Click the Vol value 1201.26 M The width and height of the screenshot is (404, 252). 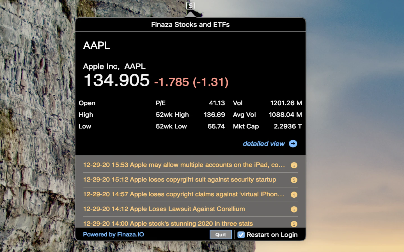[286, 103]
